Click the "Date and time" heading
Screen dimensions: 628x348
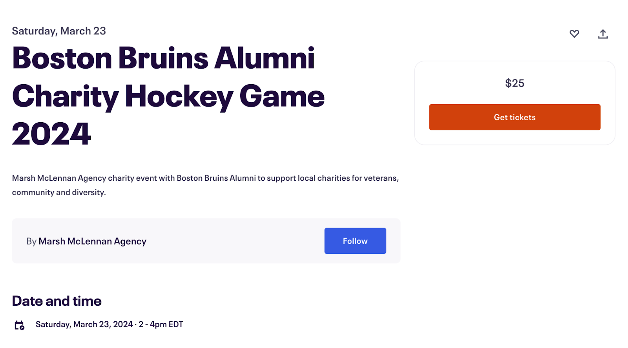coord(57,301)
